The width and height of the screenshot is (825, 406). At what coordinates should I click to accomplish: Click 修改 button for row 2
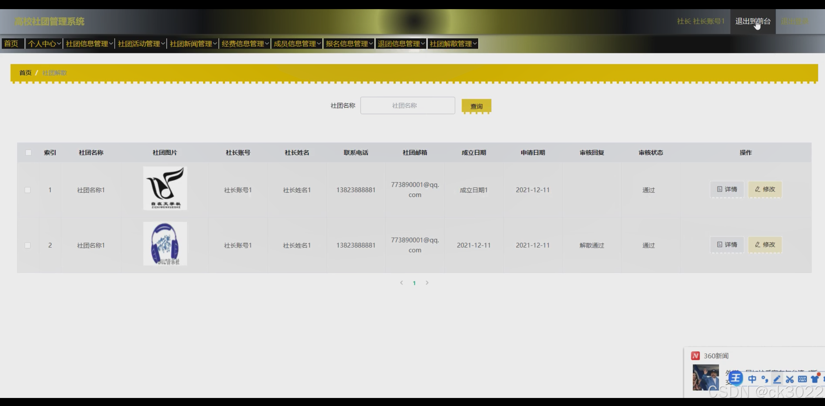coord(765,245)
